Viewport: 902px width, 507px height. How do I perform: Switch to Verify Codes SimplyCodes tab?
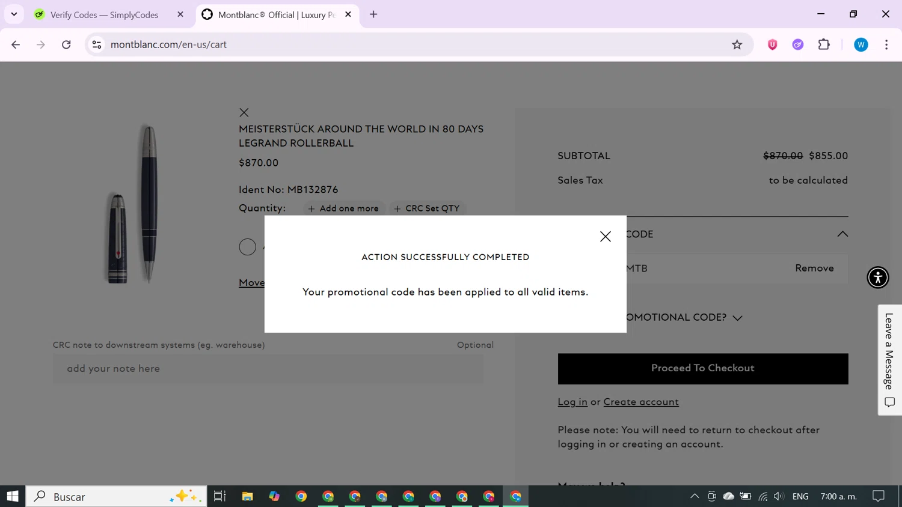click(104, 14)
